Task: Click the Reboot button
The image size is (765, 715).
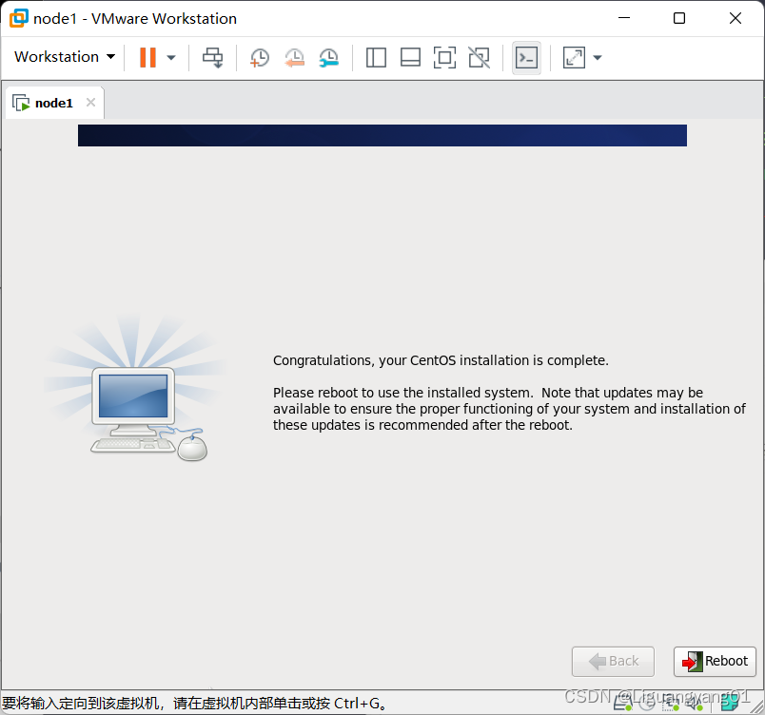Action: point(715,662)
